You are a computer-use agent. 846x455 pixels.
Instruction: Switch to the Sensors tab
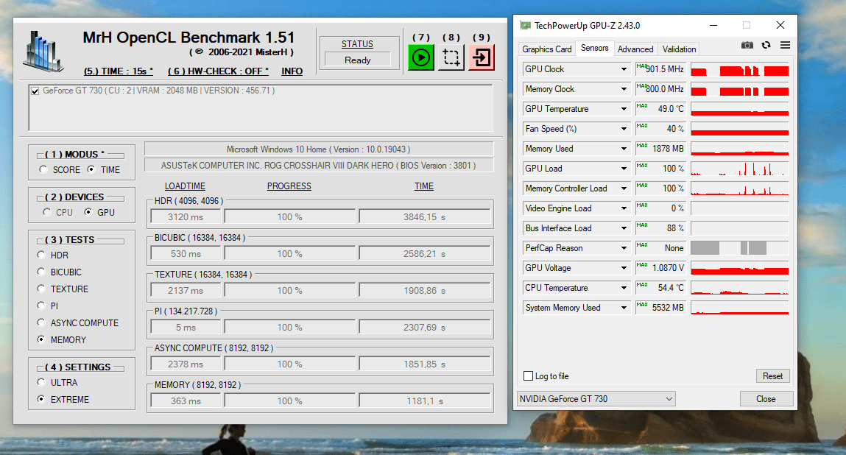pyautogui.click(x=595, y=48)
